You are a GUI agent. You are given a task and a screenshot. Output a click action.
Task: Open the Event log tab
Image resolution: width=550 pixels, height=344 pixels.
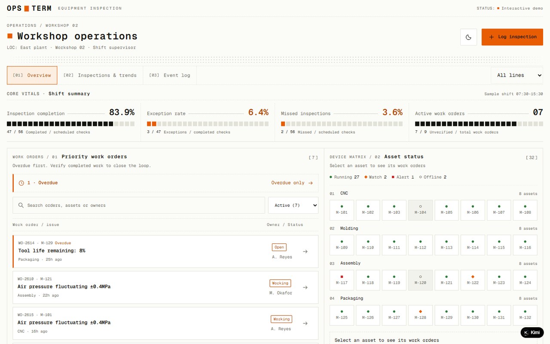tap(170, 75)
